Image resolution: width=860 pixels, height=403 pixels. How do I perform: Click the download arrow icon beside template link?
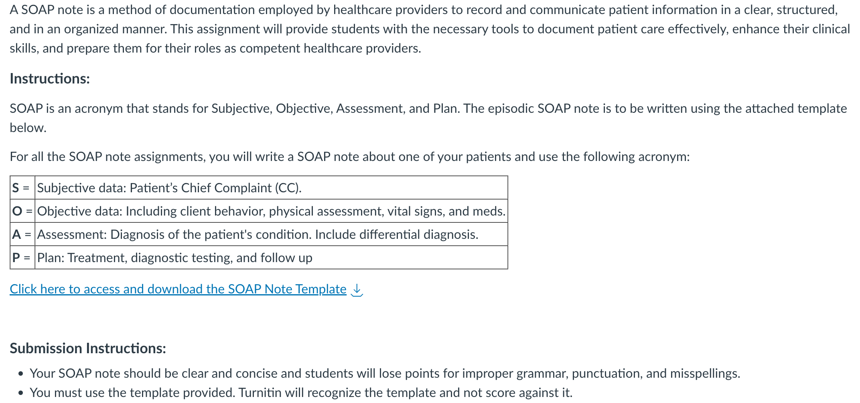pyautogui.click(x=357, y=290)
